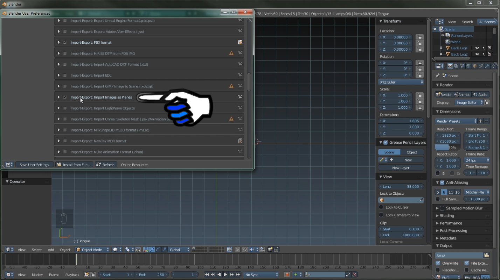Toggle Anti-Aliasing checkbox
500x280 pixels.
click(x=442, y=182)
